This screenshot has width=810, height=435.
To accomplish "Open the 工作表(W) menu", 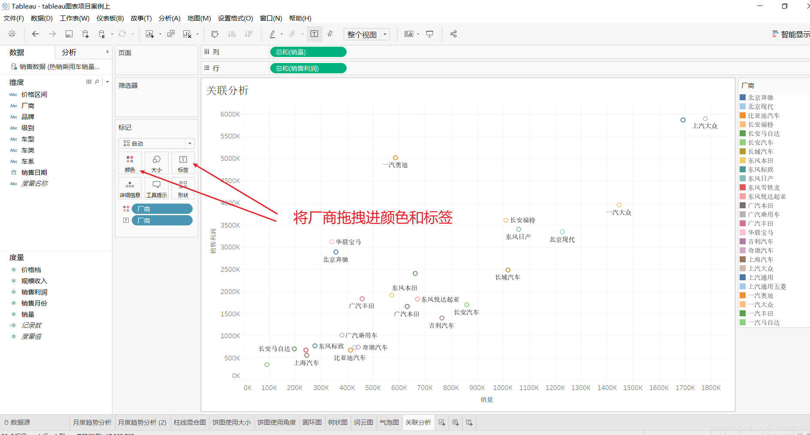I will click(75, 18).
